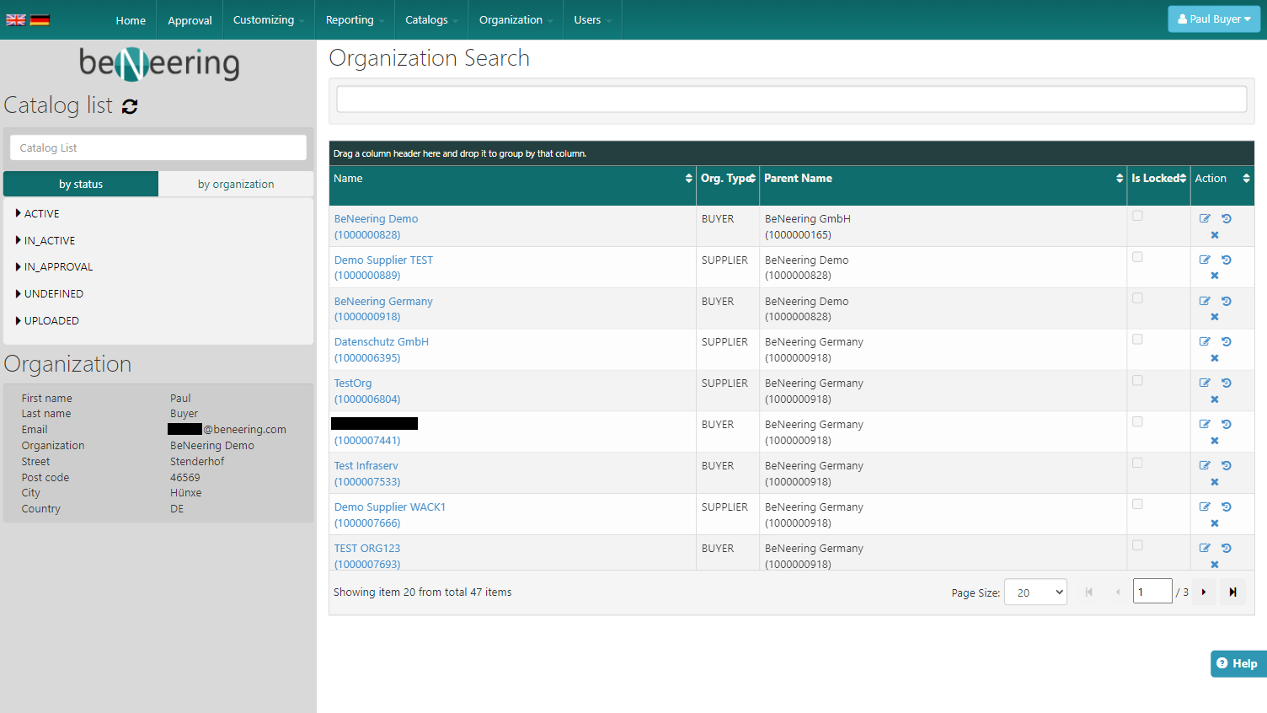Open the Paul Buyer user menu

tap(1213, 19)
